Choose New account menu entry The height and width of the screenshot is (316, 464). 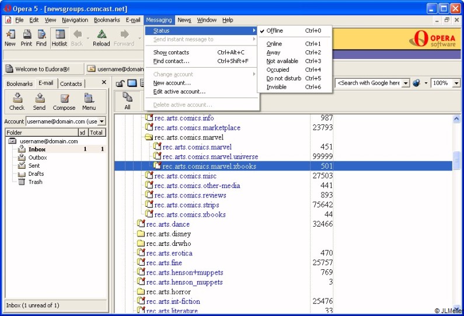pos(201,83)
